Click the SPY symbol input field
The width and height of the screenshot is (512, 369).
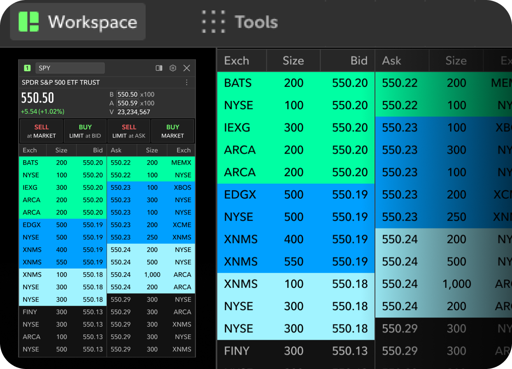[70, 68]
